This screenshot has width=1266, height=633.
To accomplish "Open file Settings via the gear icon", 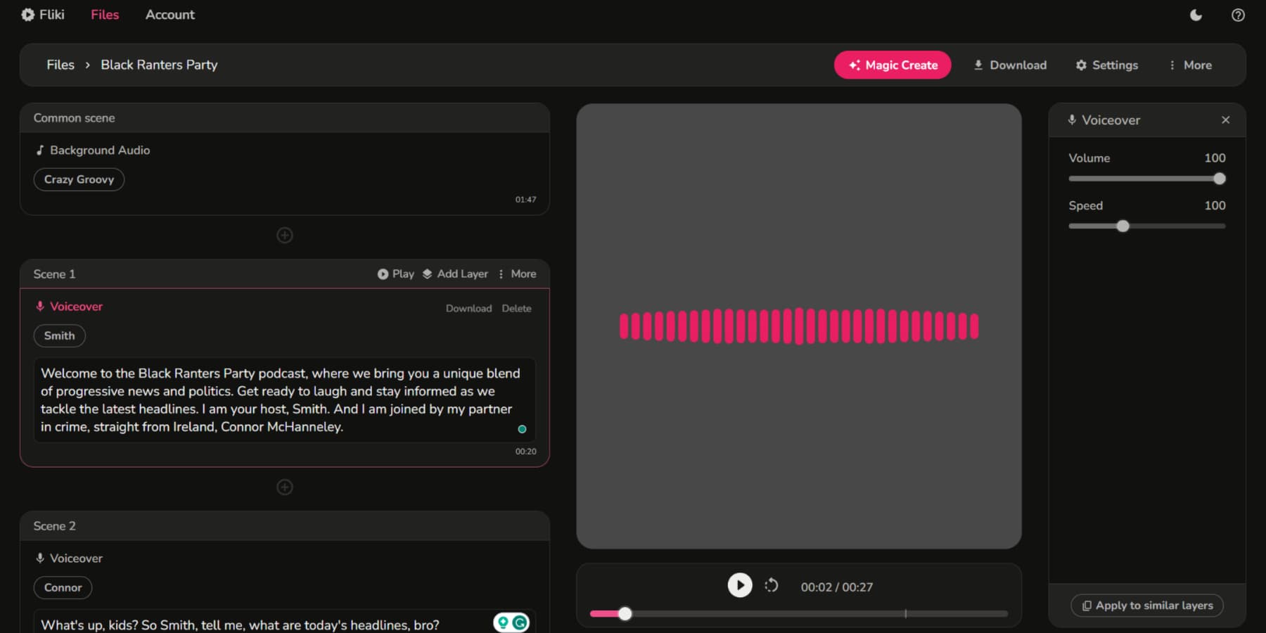I will (1080, 65).
